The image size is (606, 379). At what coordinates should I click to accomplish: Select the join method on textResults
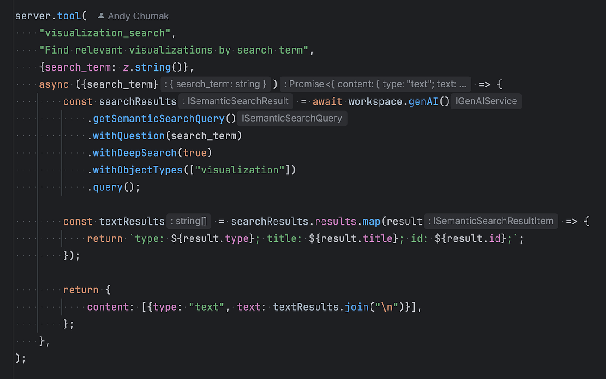point(356,307)
